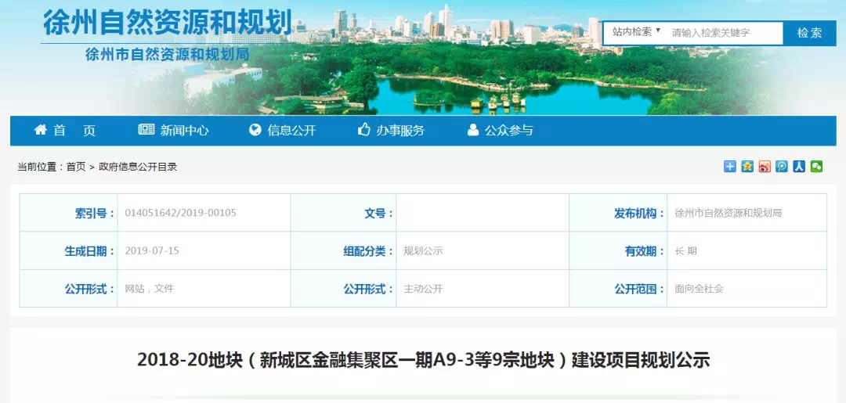Screen dimensions: 846x403
Task: Click the 发布机构 label
Action: [x=639, y=214]
